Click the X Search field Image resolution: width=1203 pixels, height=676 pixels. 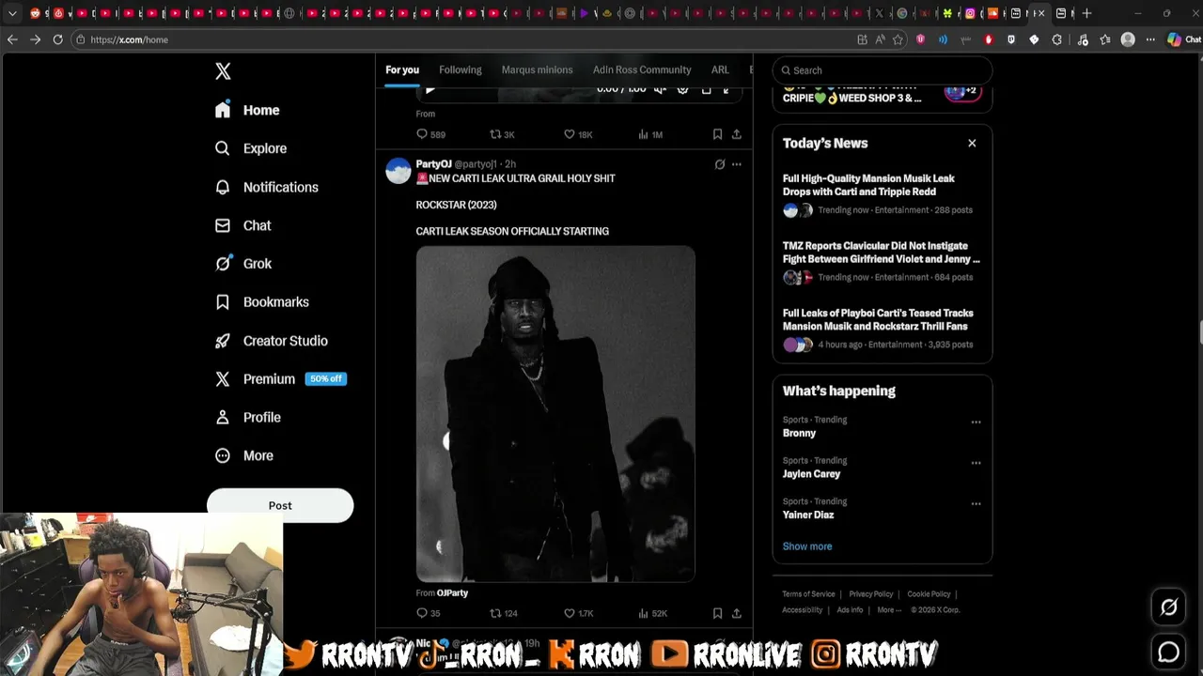(x=883, y=70)
